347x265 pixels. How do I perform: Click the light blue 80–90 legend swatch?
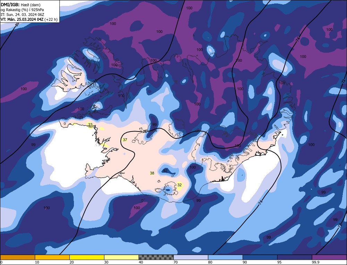pos(225,257)
